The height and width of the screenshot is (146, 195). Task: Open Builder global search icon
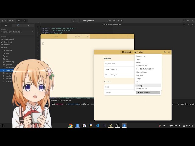pos(183,21)
